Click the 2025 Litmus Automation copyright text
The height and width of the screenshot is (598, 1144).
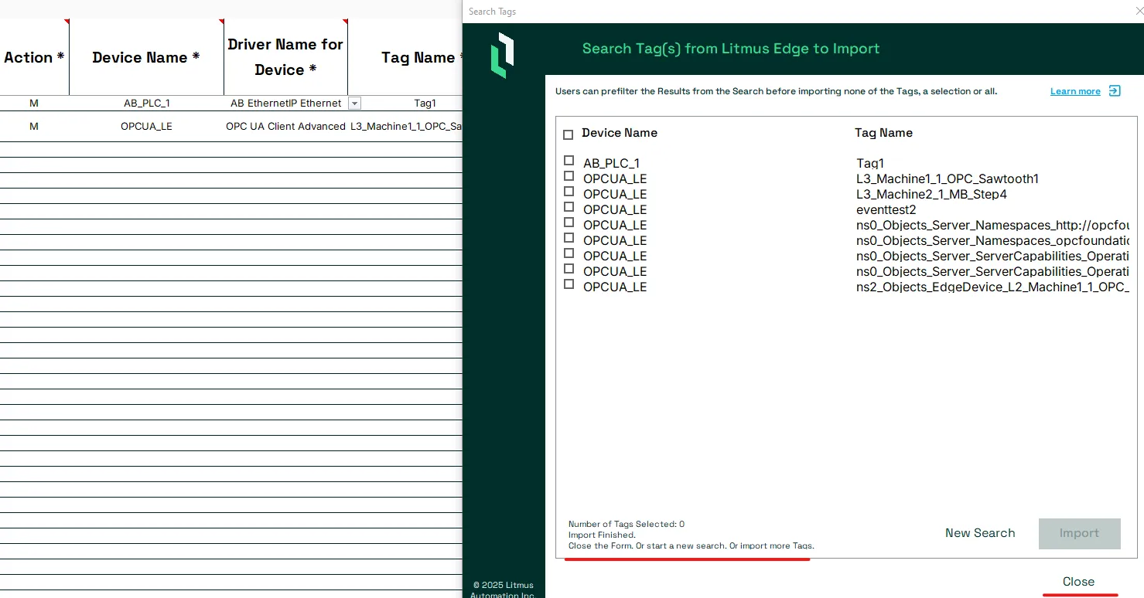(503, 590)
